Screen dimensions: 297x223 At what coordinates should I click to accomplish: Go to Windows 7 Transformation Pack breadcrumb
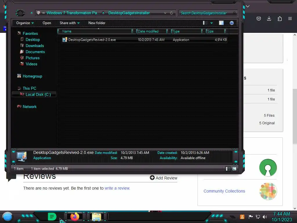(73, 13)
